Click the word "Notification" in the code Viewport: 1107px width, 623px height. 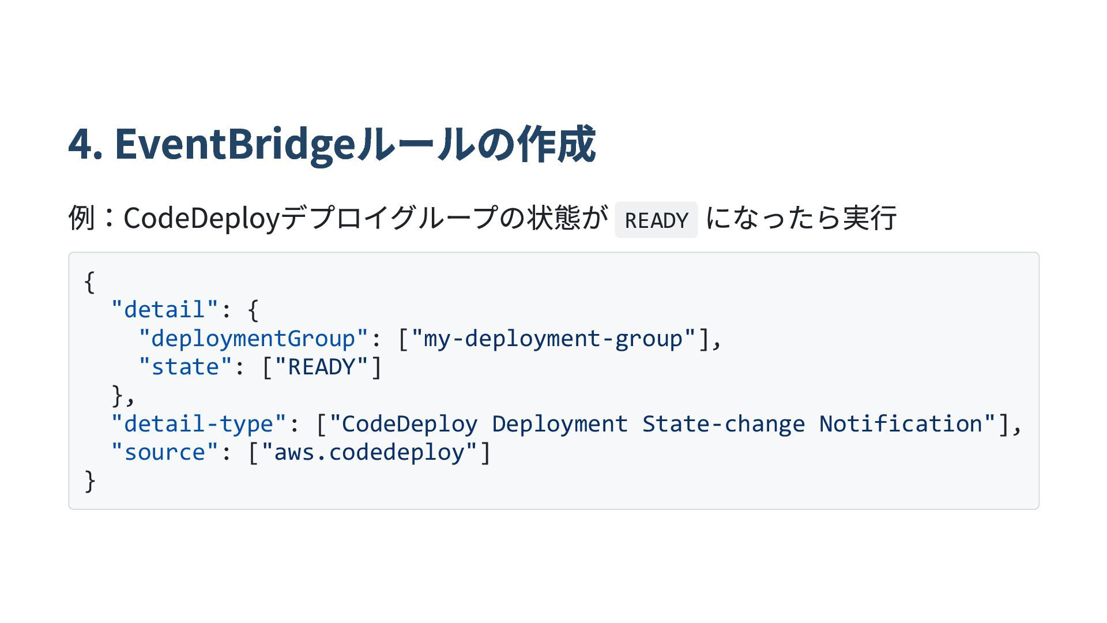pyautogui.click(x=901, y=424)
